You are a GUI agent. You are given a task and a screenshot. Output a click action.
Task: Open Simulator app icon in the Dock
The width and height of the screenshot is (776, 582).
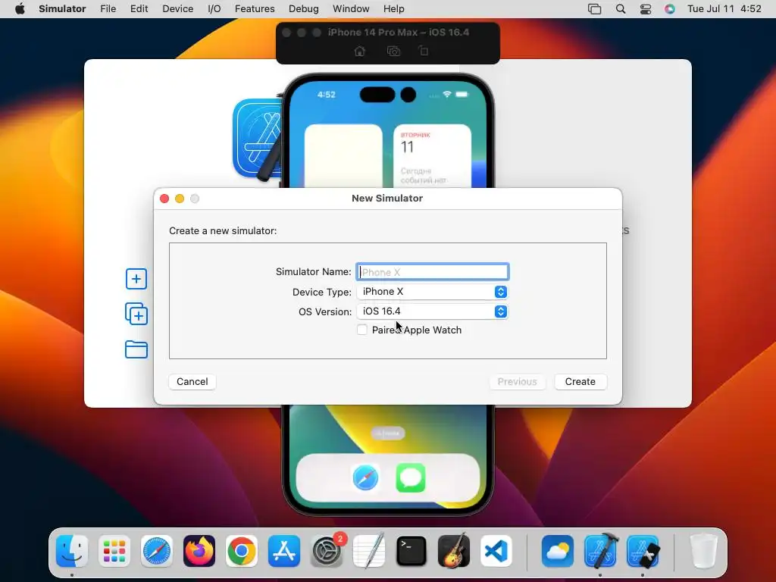click(643, 551)
